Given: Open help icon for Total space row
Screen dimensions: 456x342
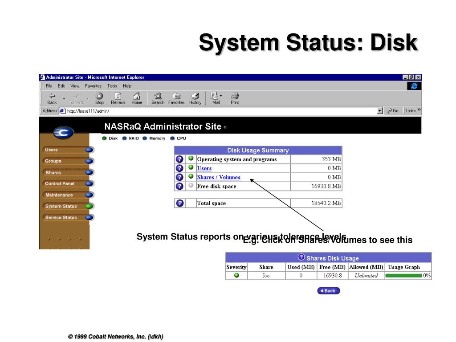Looking at the screenshot, I should click(x=180, y=203).
